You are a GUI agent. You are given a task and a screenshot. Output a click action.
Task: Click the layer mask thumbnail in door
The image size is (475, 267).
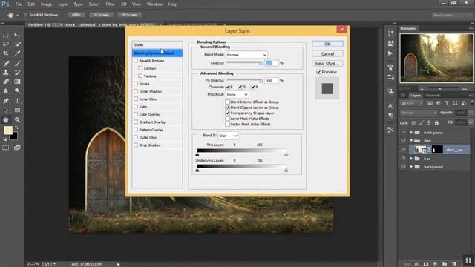pyautogui.click(x=437, y=149)
